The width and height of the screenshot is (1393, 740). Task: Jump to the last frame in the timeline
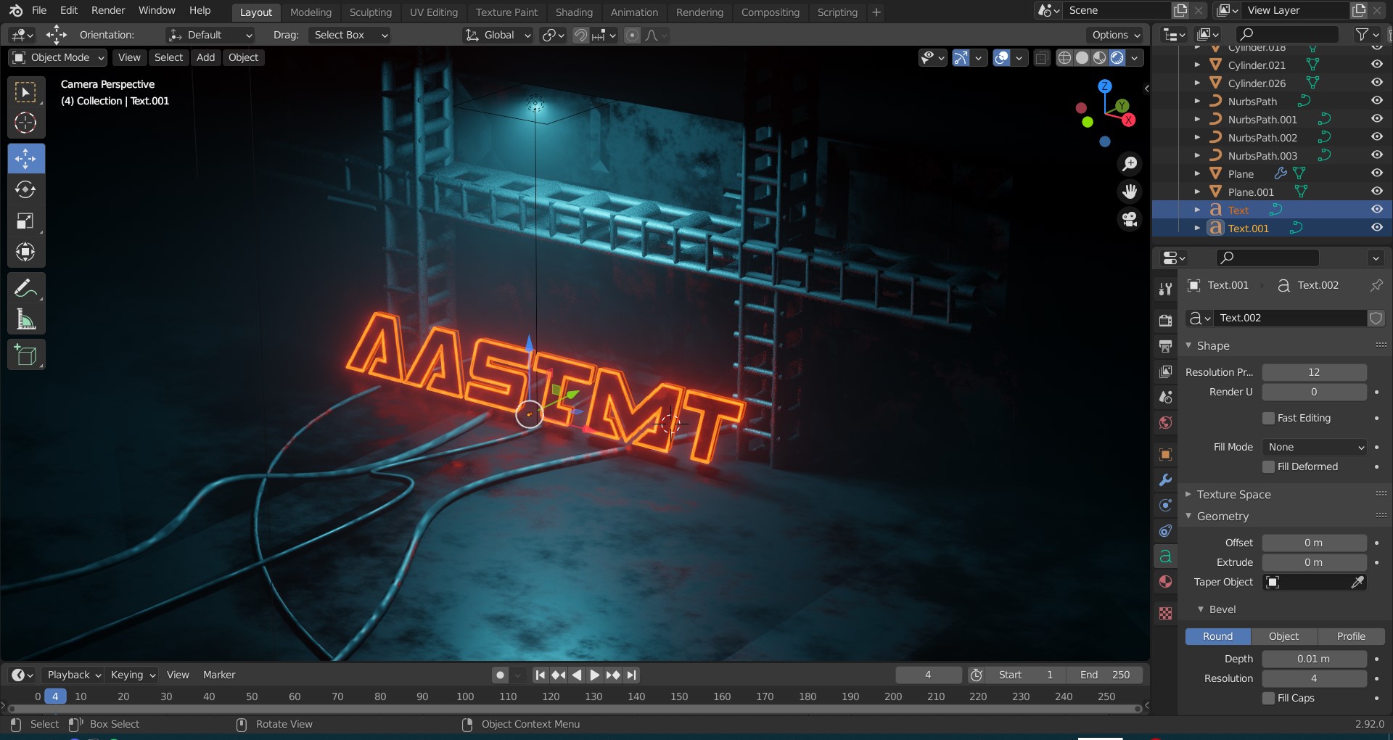point(632,675)
